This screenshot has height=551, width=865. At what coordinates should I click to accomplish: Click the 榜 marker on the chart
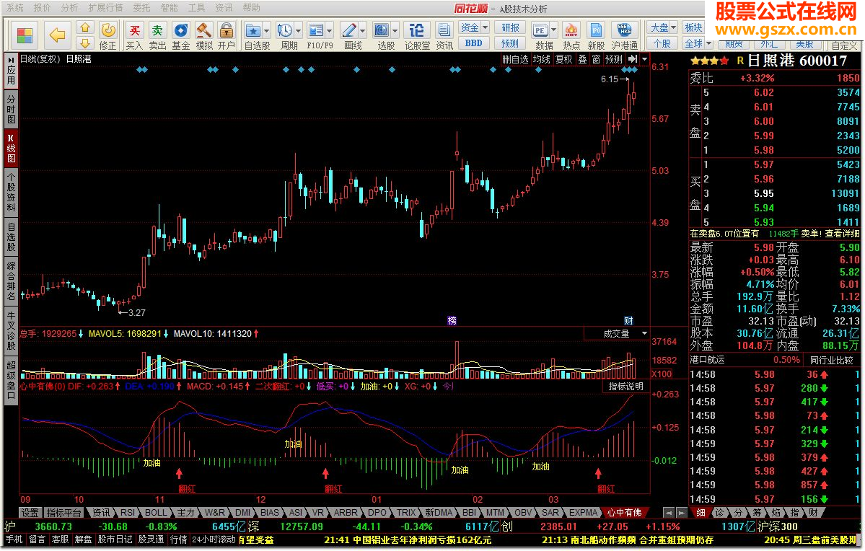click(x=452, y=320)
